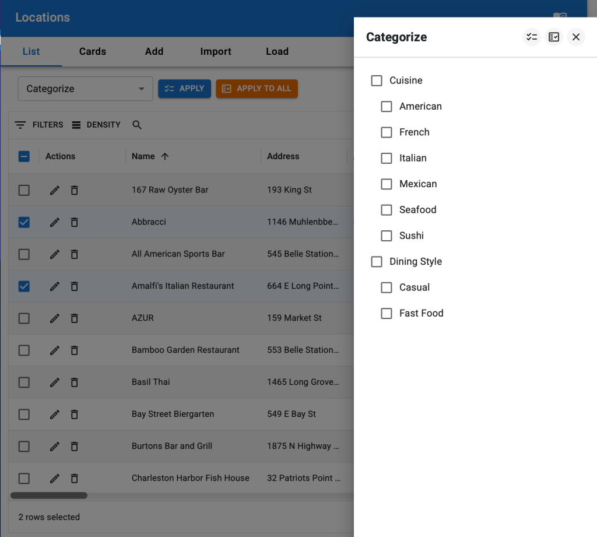Open the Import tab
Image resolution: width=597 pixels, height=537 pixels.
[x=216, y=51]
